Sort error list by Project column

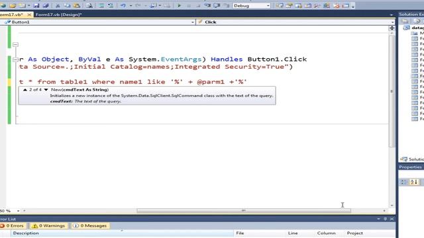click(x=370, y=233)
